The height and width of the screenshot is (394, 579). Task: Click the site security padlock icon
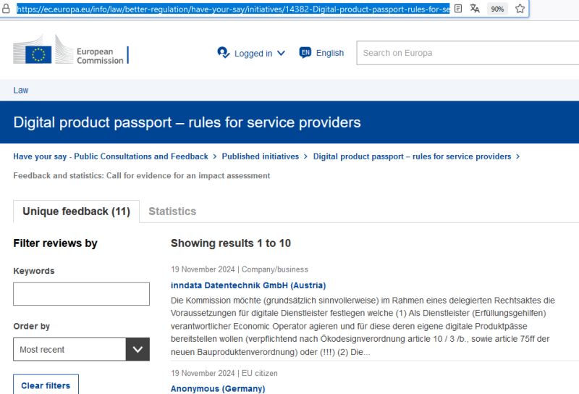coord(6,9)
